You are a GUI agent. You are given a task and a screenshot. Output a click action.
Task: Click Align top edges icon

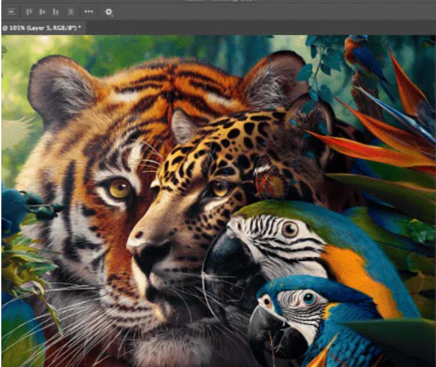[29, 12]
